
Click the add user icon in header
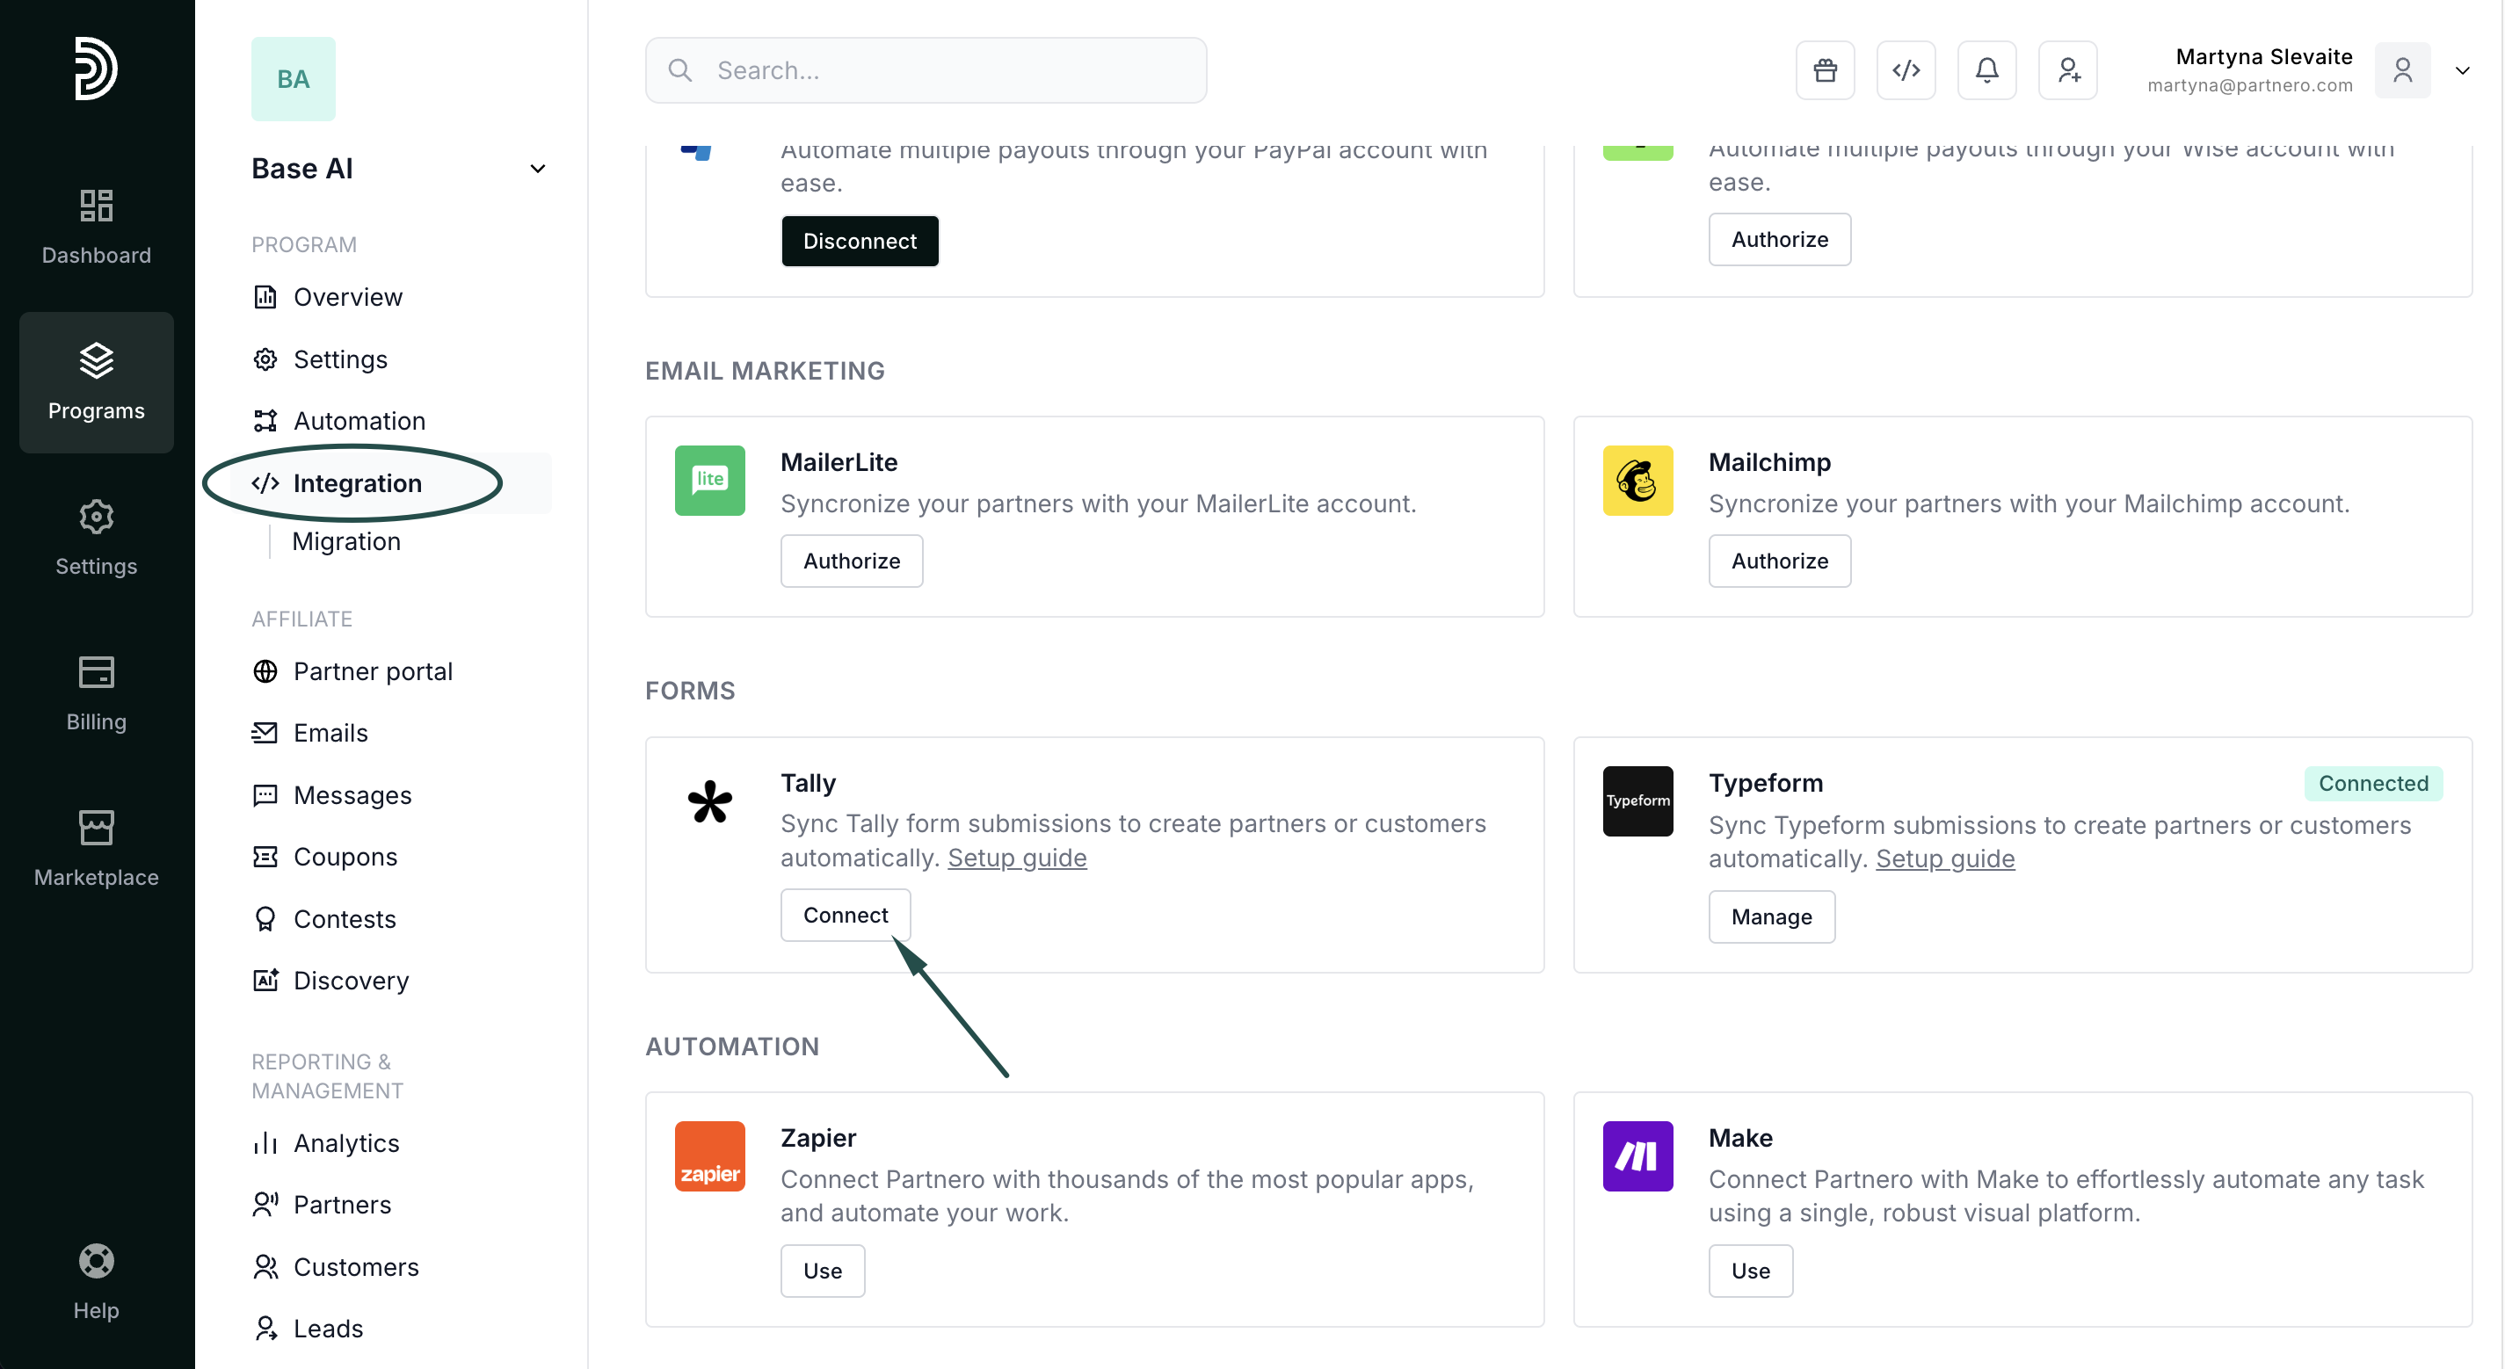tap(2067, 70)
